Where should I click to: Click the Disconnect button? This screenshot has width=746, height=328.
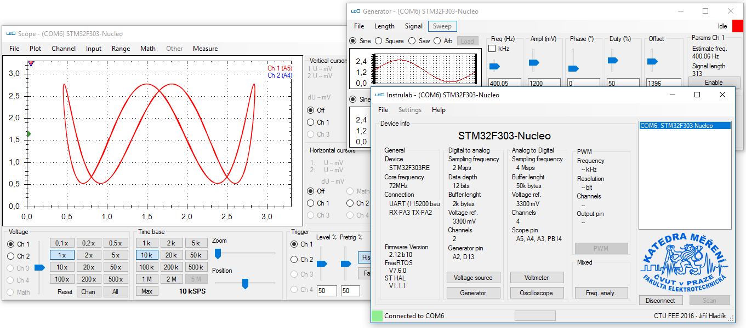pos(660,300)
